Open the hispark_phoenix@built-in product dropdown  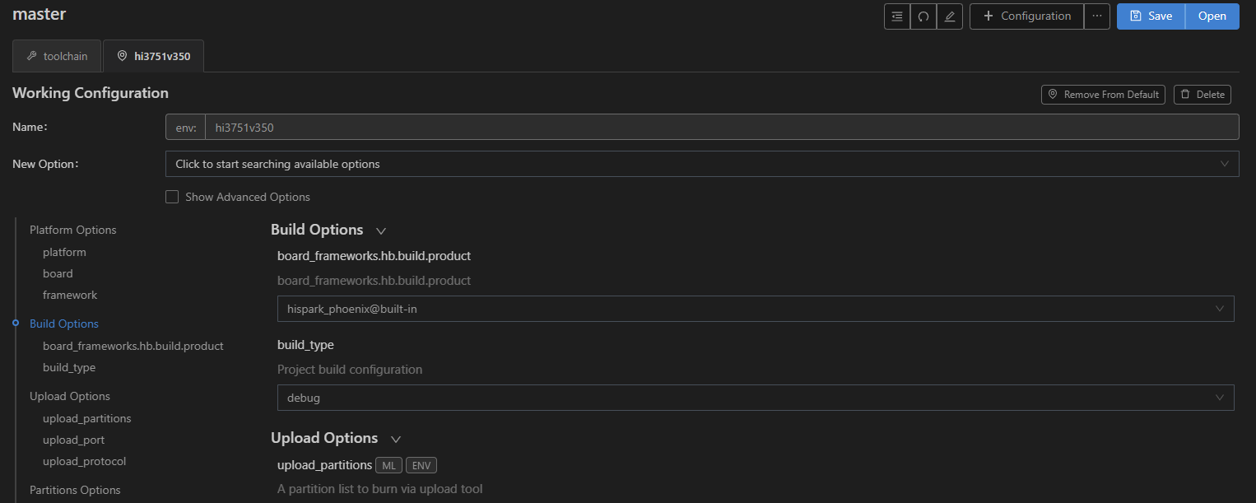(x=755, y=309)
